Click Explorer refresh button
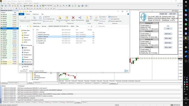189x106 pixels. click(92, 26)
